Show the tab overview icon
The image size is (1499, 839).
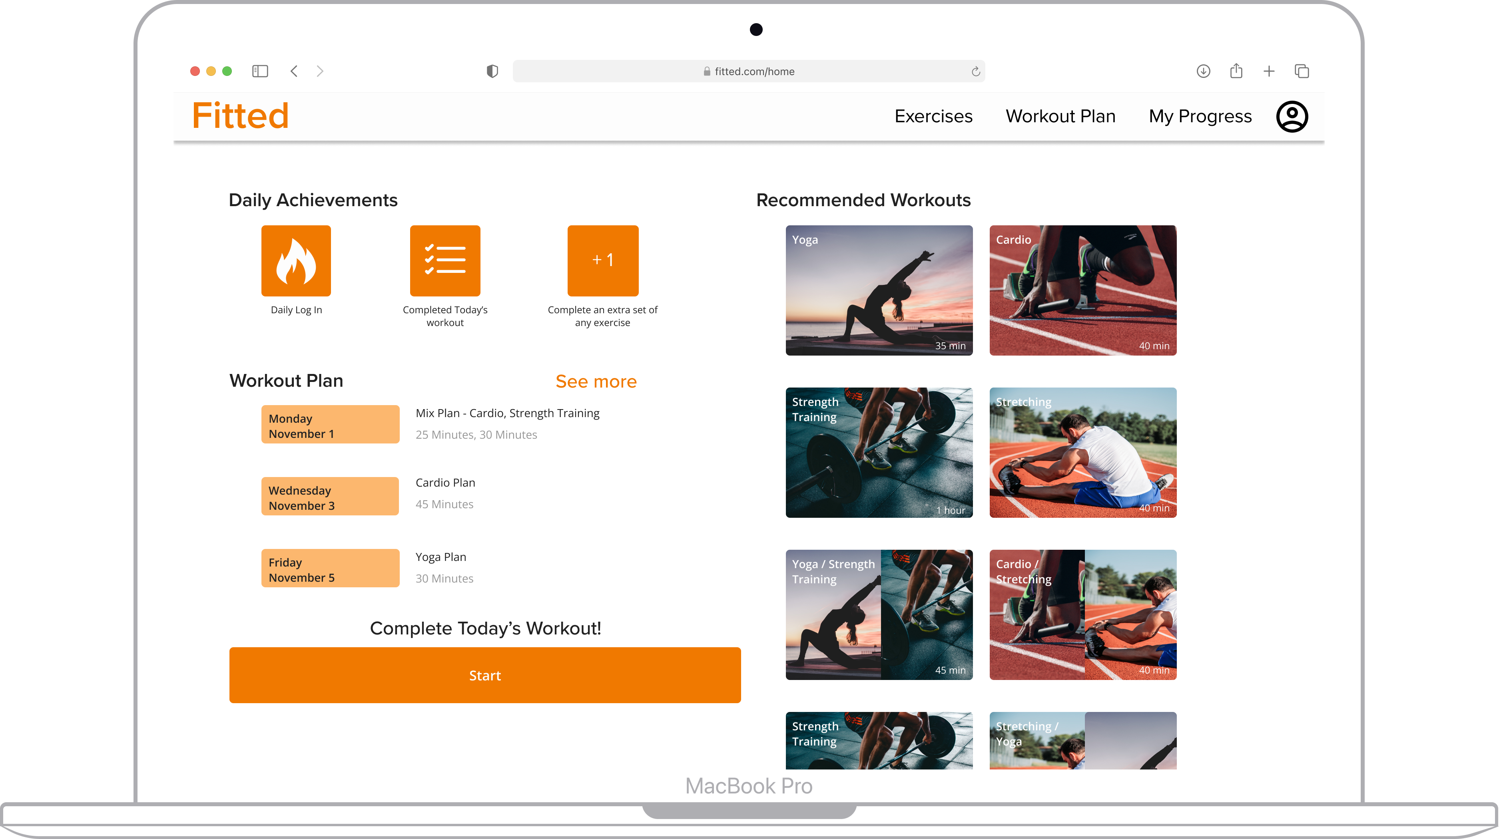(x=1301, y=71)
